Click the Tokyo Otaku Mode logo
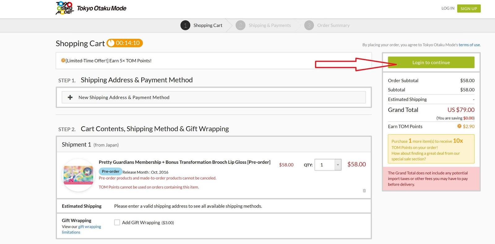This screenshot has height=244, width=495. click(65, 8)
